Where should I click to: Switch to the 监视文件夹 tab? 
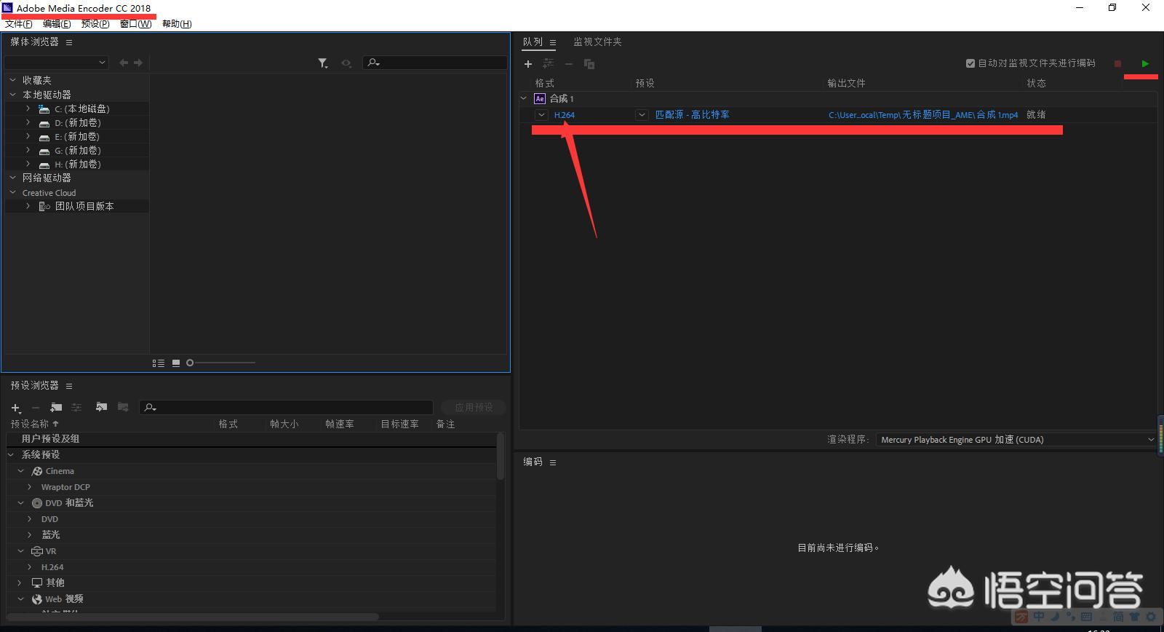597,42
